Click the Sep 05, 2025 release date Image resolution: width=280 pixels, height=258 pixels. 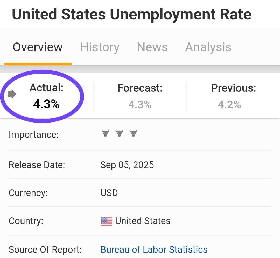[x=127, y=165]
